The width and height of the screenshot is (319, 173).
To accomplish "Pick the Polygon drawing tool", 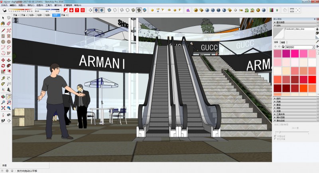I will tap(9, 42).
